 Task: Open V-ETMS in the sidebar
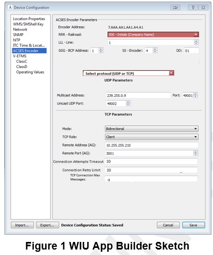coord(20,56)
